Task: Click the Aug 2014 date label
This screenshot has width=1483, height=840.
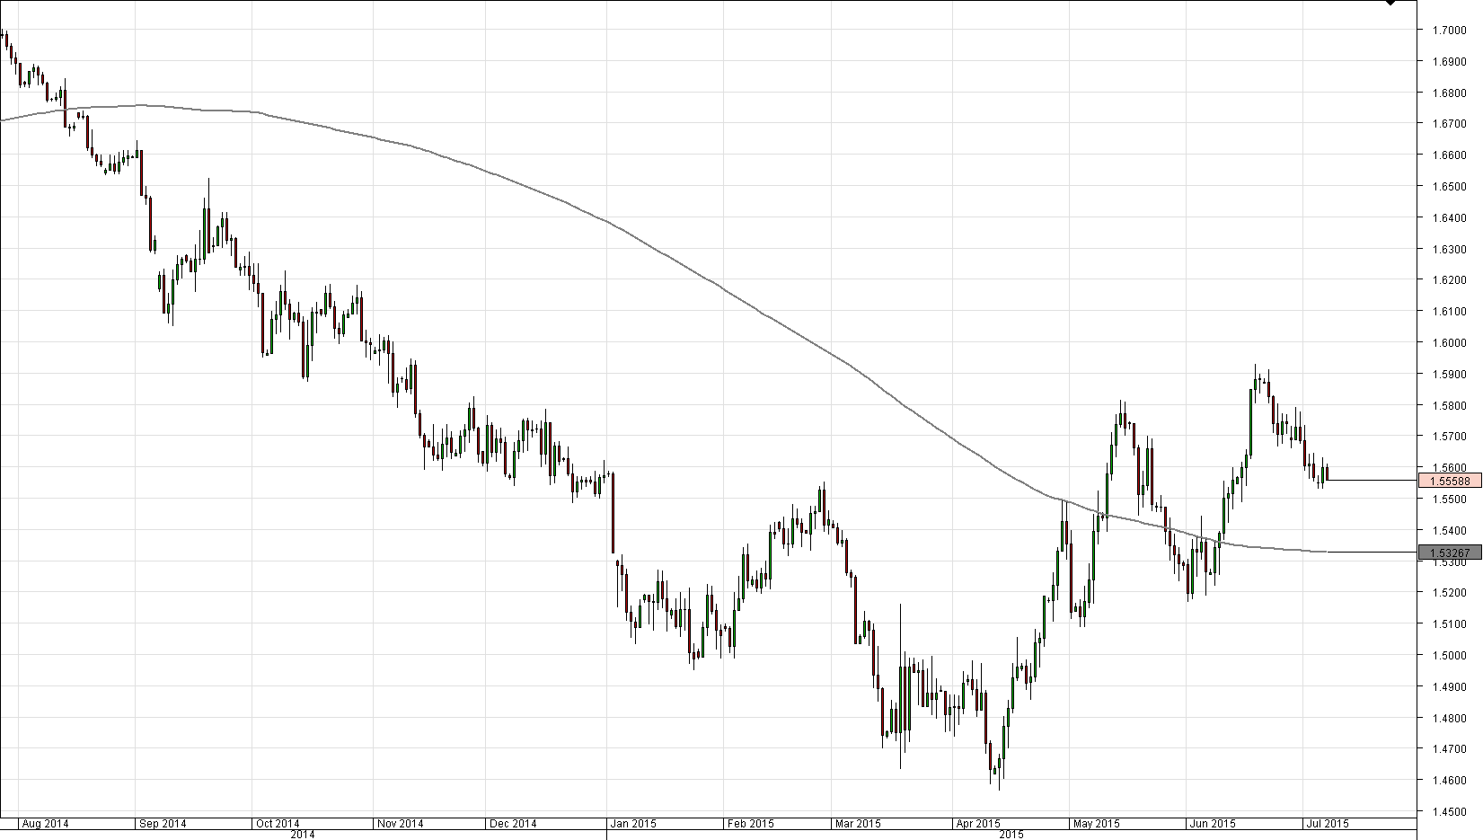Action: coord(45,823)
